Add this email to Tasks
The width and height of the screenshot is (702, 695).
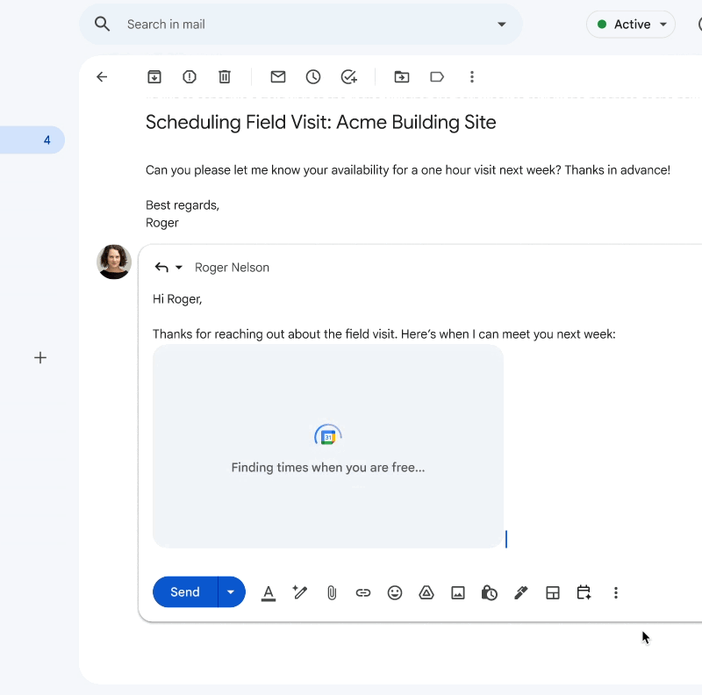click(x=349, y=76)
